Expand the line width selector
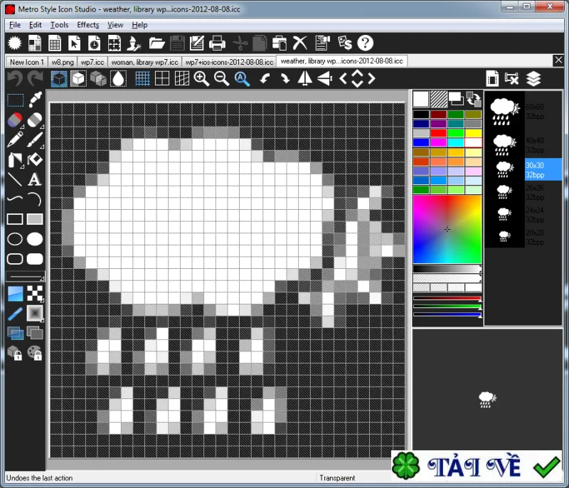Viewport: 569px width, 488px height. pyautogui.click(x=26, y=277)
